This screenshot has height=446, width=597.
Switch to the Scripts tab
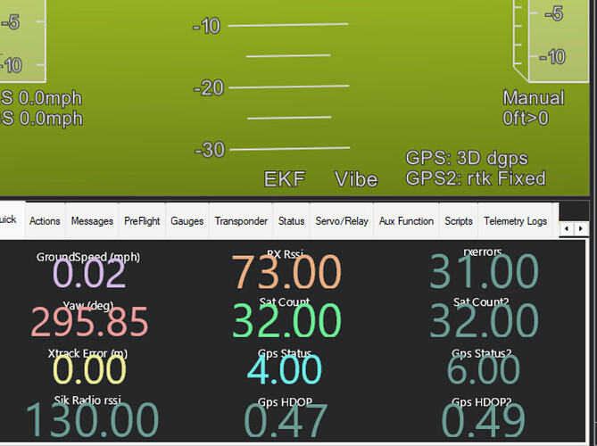tap(458, 221)
